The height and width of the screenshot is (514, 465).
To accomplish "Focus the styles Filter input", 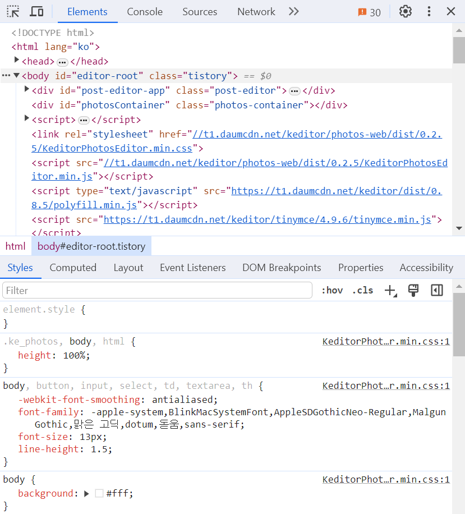I will point(157,291).
